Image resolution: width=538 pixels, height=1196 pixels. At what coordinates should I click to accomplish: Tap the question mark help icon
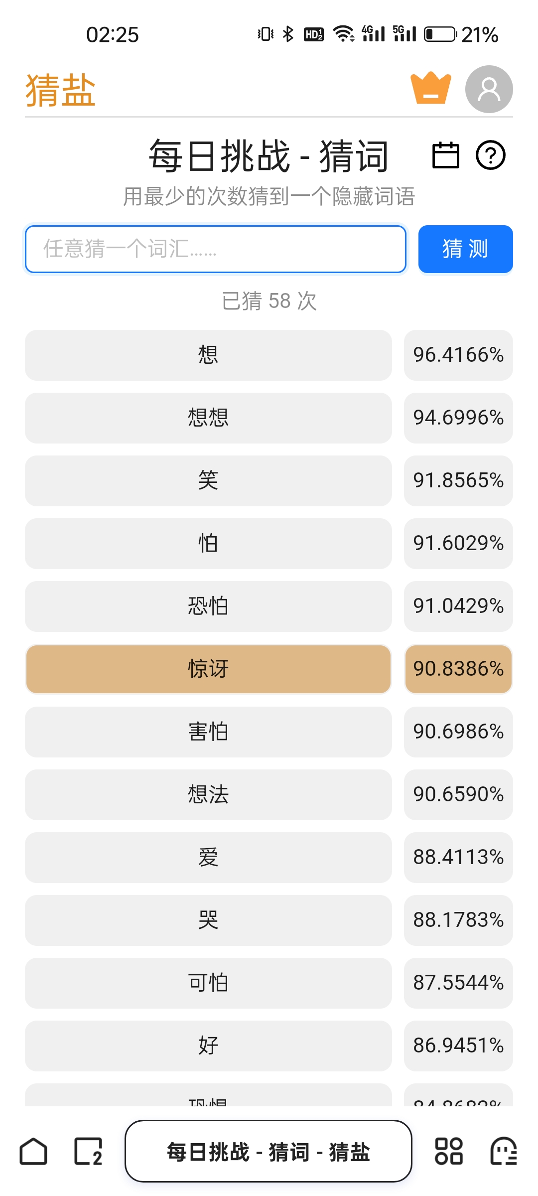(491, 155)
